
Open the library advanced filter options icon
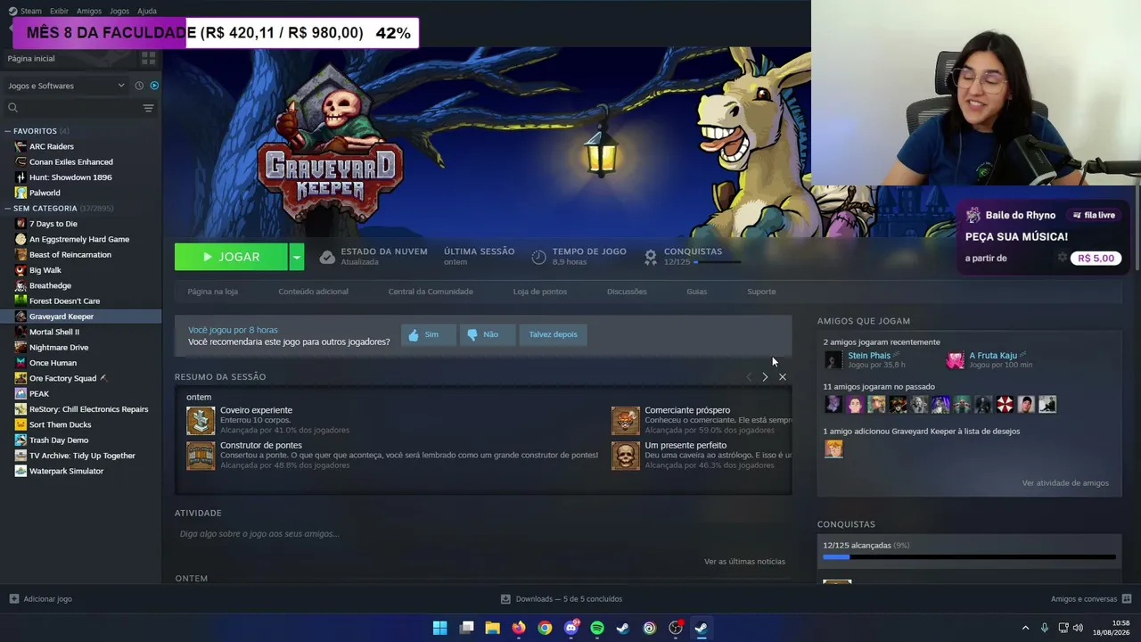(x=149, y=108)
